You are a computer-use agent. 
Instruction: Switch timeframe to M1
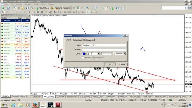point(61,12)
